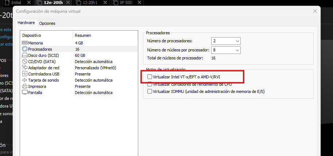Click the 4 GB summary value
333x156 pixels.
pos(79,43)
